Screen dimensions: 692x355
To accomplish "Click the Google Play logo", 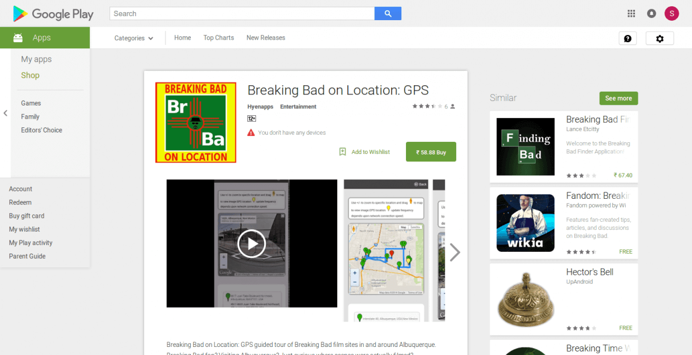I will click(53, 14).
